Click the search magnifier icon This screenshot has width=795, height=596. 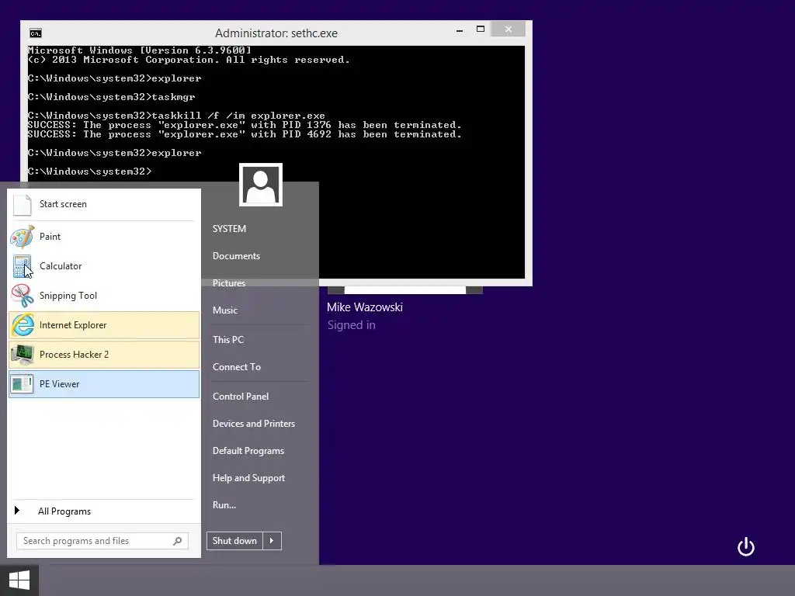[x=178, y=541]
